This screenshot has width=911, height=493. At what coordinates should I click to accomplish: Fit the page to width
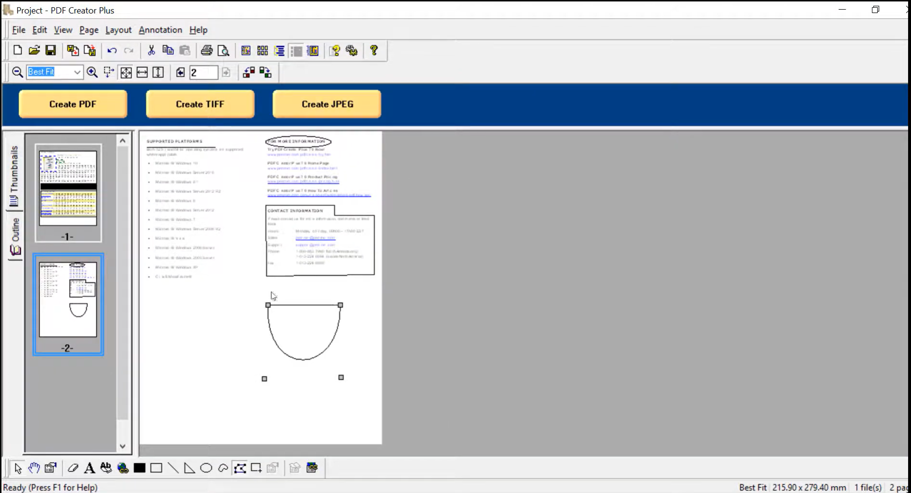(x=142, y=72)
